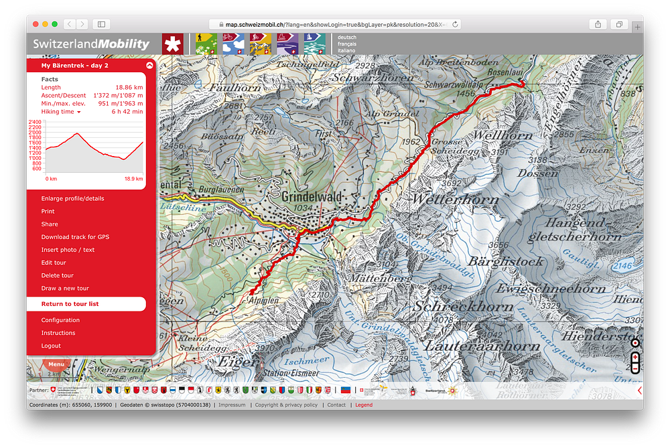Open the Impressum link
The width and height of the screenshot is (670, 448).
coord(232,405)
